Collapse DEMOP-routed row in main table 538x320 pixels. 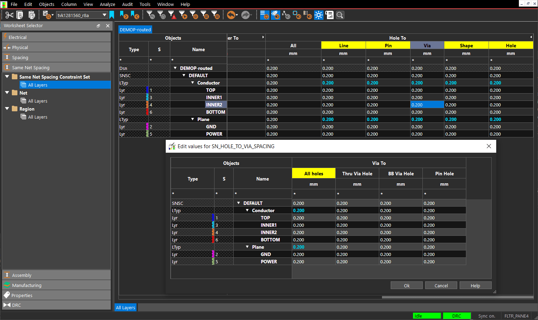pos(175,68)
